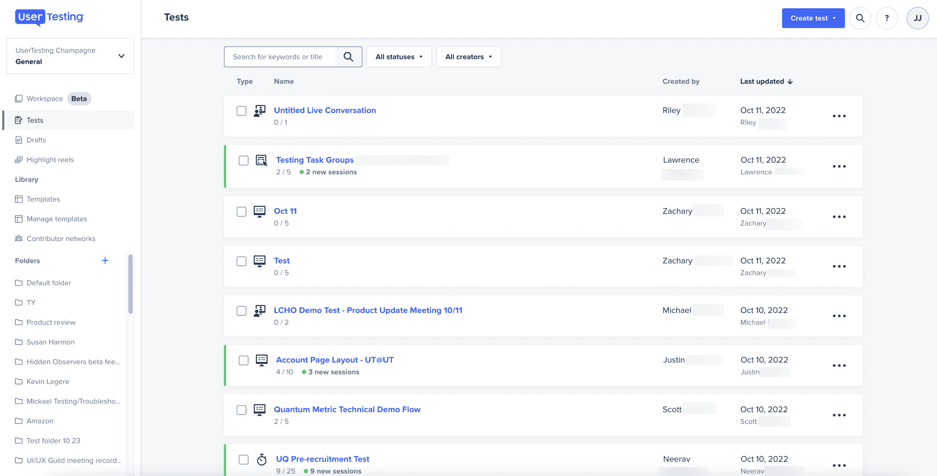
Task: Open the Create test dropdown button
Action: (813, 18)
